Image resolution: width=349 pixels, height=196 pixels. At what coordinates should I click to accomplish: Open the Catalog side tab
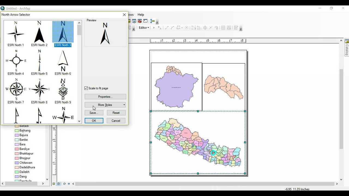pos(347,48)
